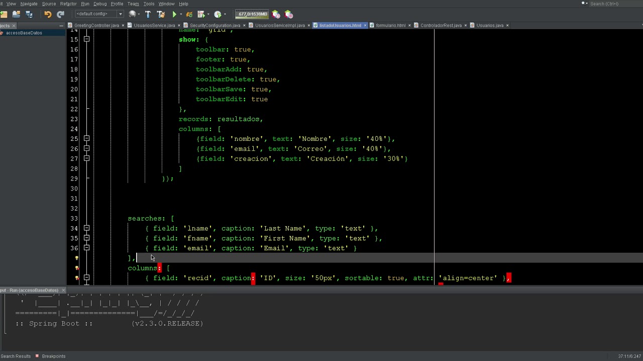Screen dimensions: 643x361
Task: Open Search Results at the bottom bar
Action: coord(16,356)
